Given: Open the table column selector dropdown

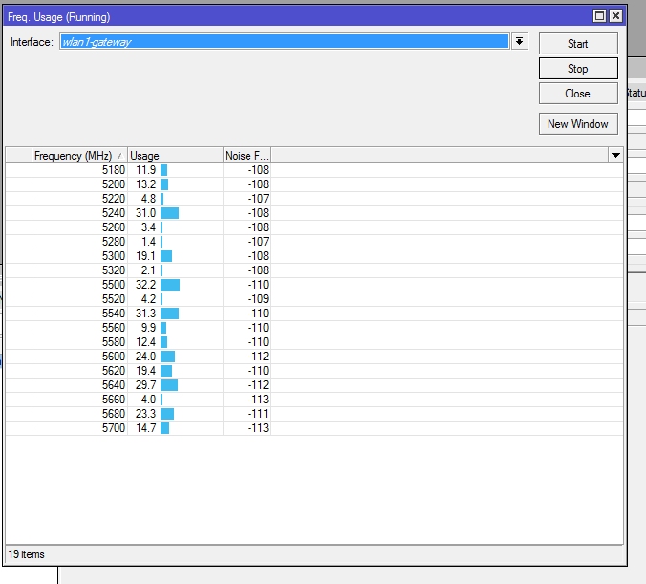Looking at the screenshot, I should point(615,155).
